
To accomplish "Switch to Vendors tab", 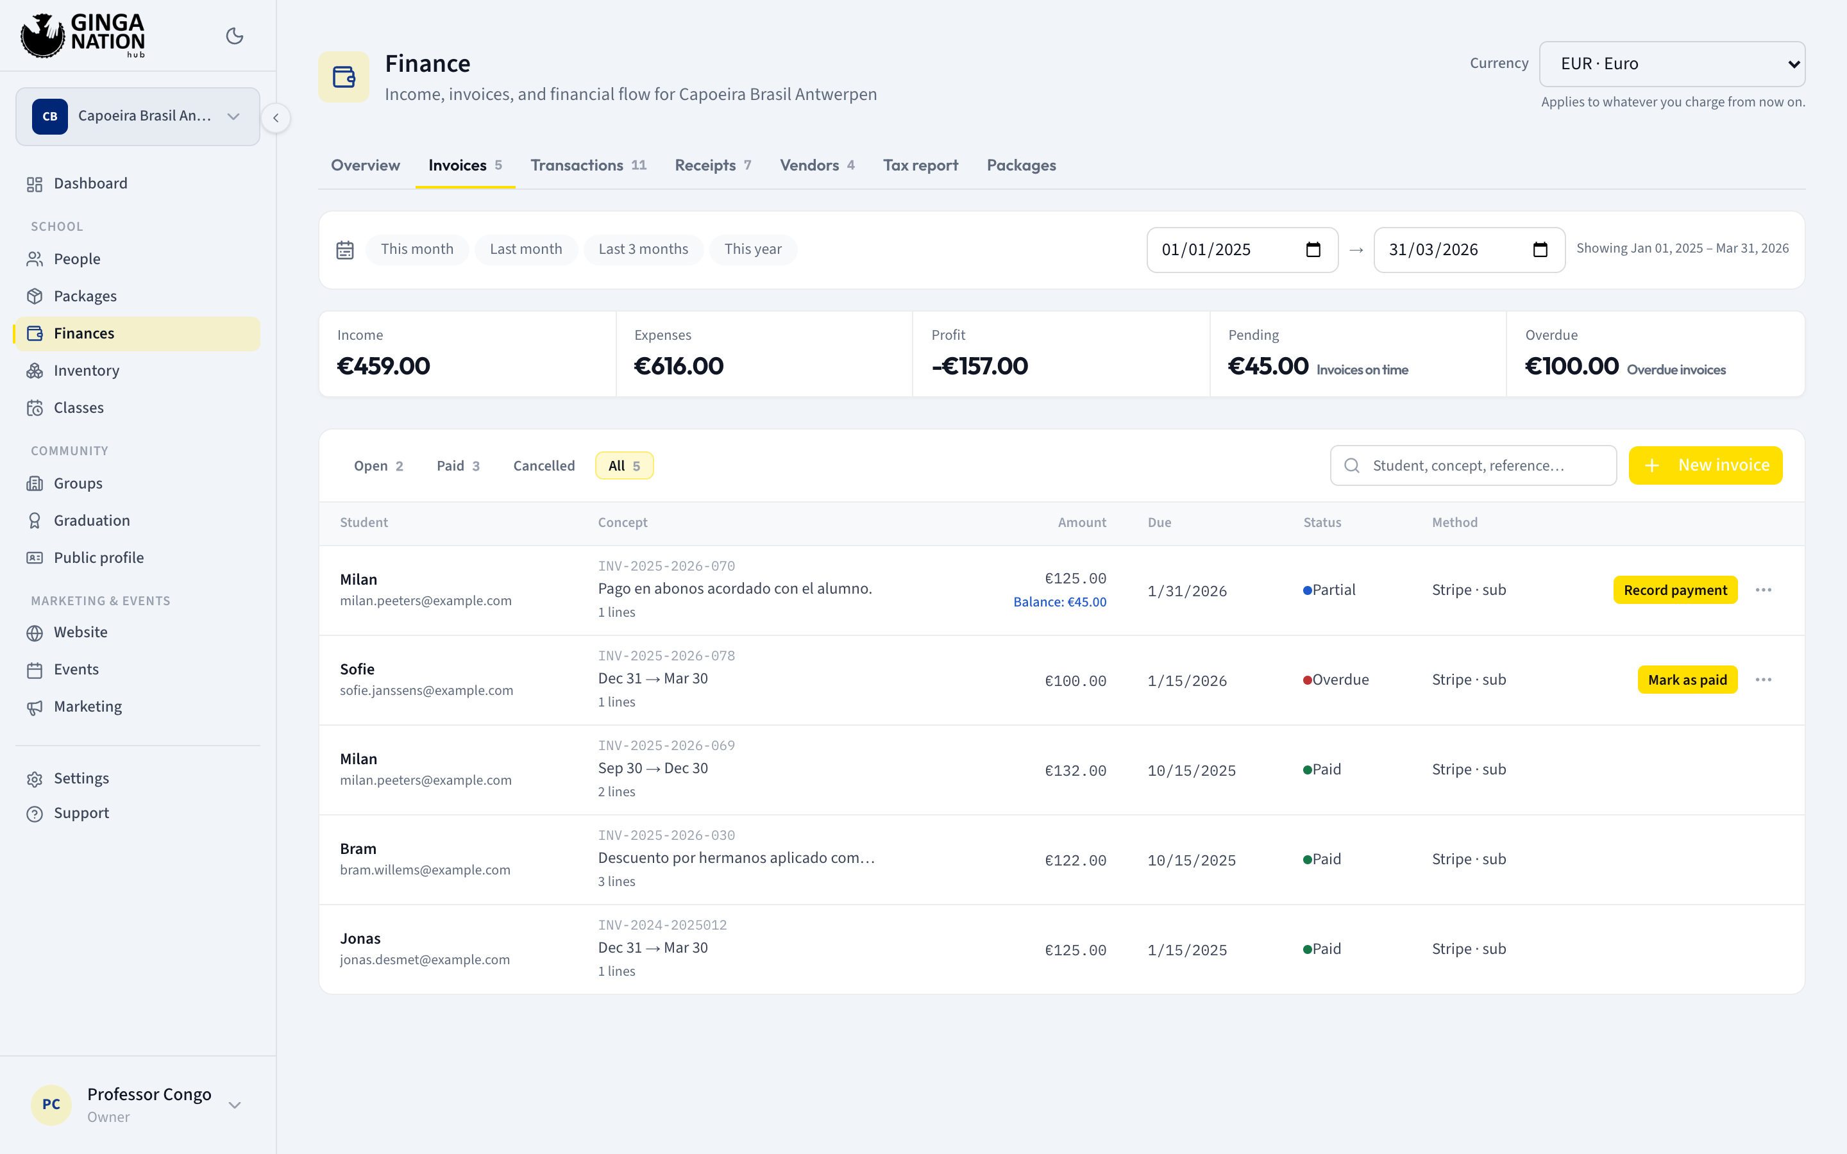I will [816, 165].
